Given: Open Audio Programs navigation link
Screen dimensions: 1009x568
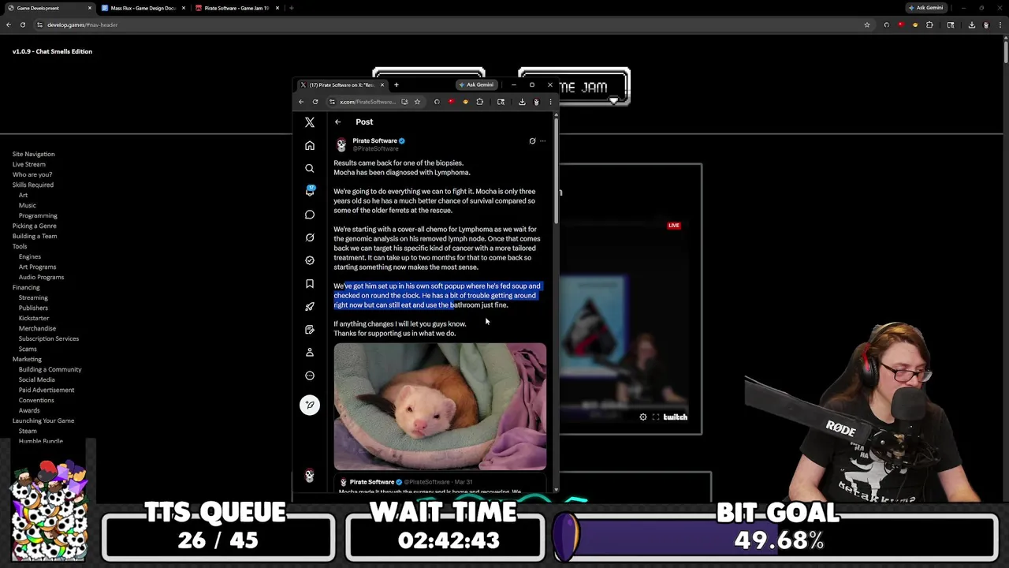Looking at the screenshot, I should point(42,277).
